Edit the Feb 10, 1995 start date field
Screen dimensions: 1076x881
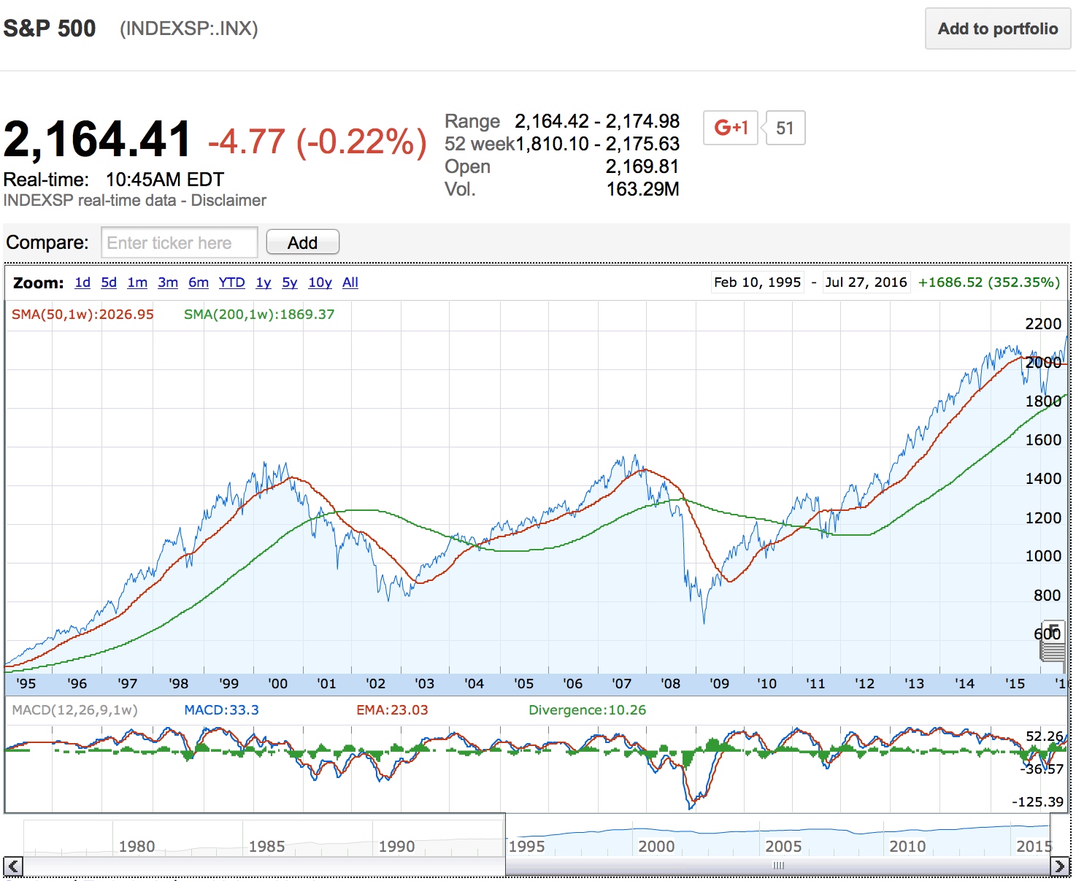[758, 282]
